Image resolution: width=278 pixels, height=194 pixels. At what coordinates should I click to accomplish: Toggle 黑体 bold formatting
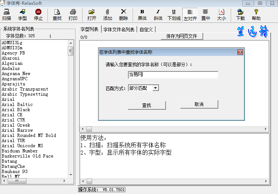point(142,15)
